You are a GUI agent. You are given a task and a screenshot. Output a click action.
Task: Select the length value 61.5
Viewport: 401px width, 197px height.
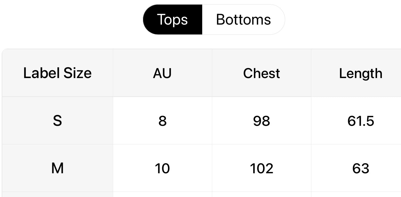point(360,121)
